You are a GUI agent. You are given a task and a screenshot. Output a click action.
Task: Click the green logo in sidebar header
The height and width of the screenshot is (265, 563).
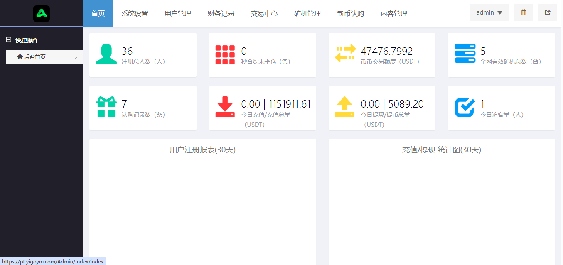click(42, 14)
